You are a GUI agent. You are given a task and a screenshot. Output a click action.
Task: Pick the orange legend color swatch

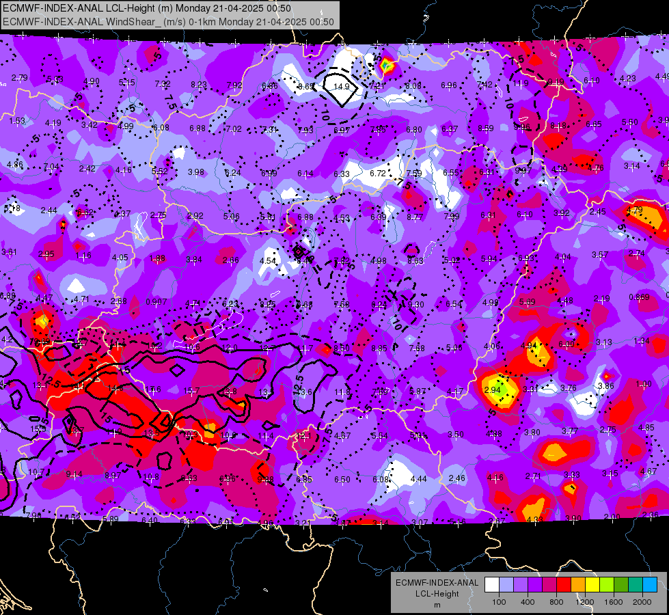point(578,585)
